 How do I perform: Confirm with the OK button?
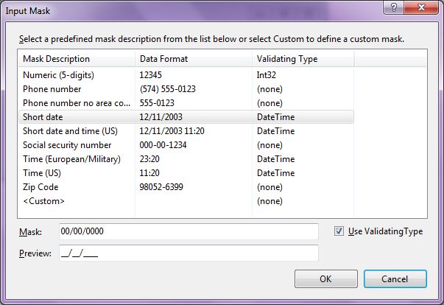(x=326, y=279)
